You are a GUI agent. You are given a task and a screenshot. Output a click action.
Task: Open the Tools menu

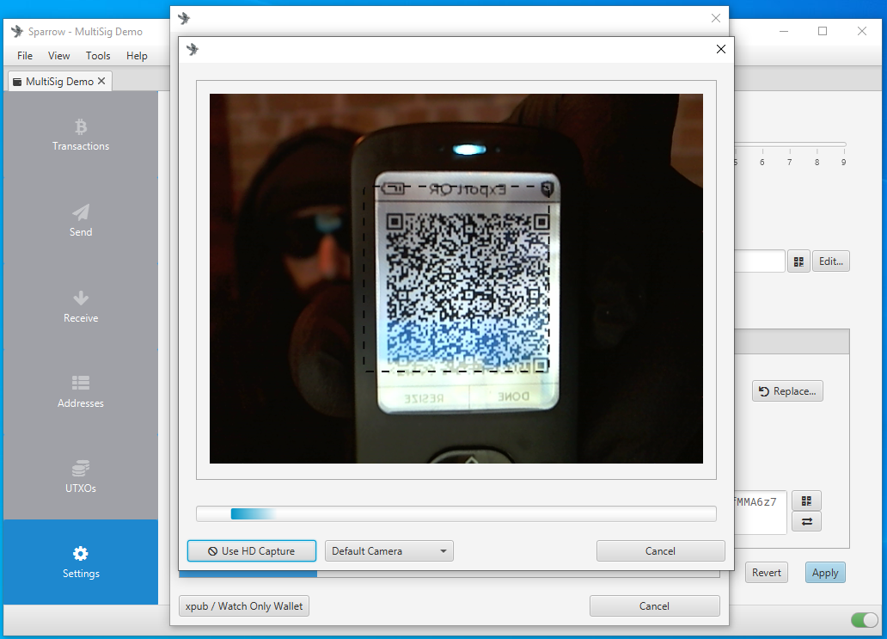tap(98, 55)
